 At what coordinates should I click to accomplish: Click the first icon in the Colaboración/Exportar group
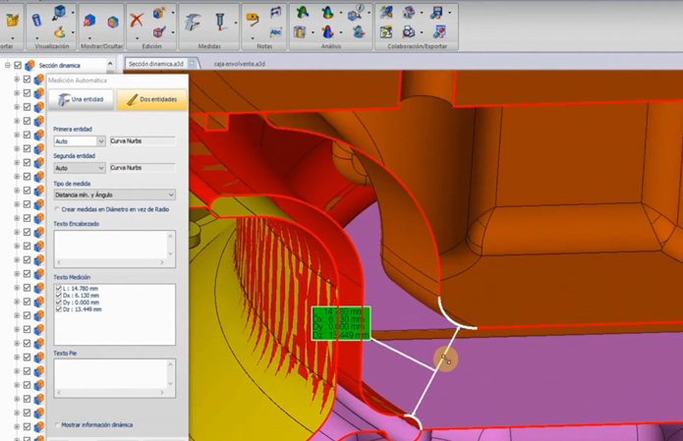coord(386,13)
